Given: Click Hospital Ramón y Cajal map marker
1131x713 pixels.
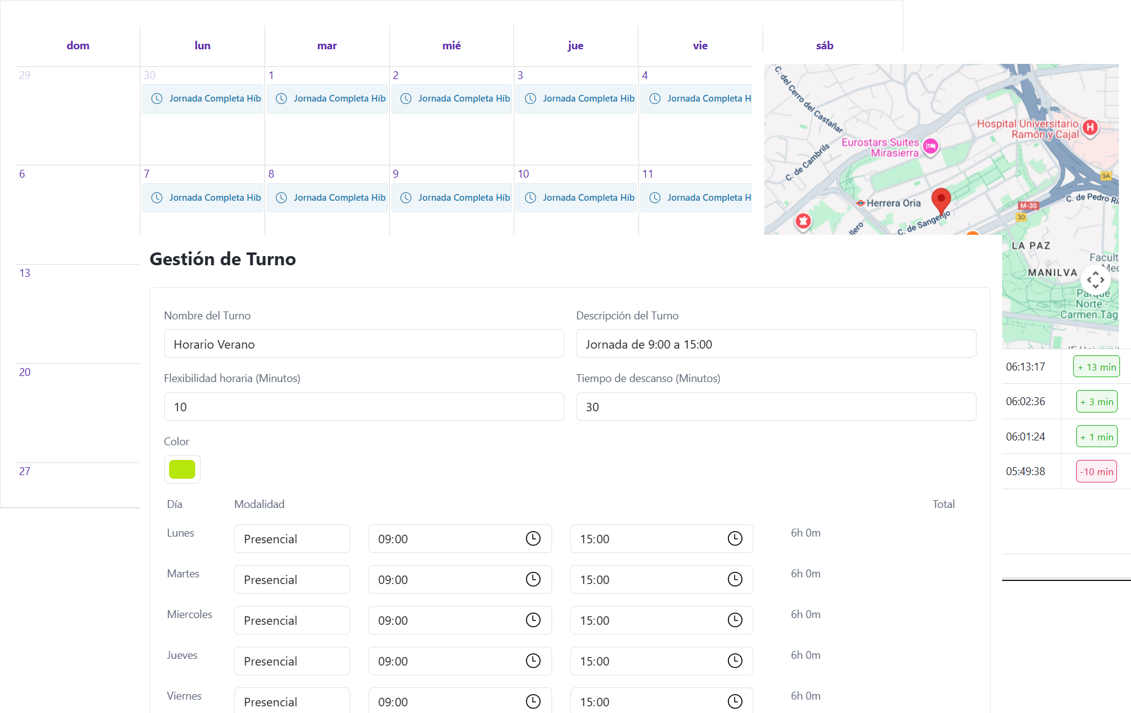Looking at the screenshot, I should (x=1090, y=128).
